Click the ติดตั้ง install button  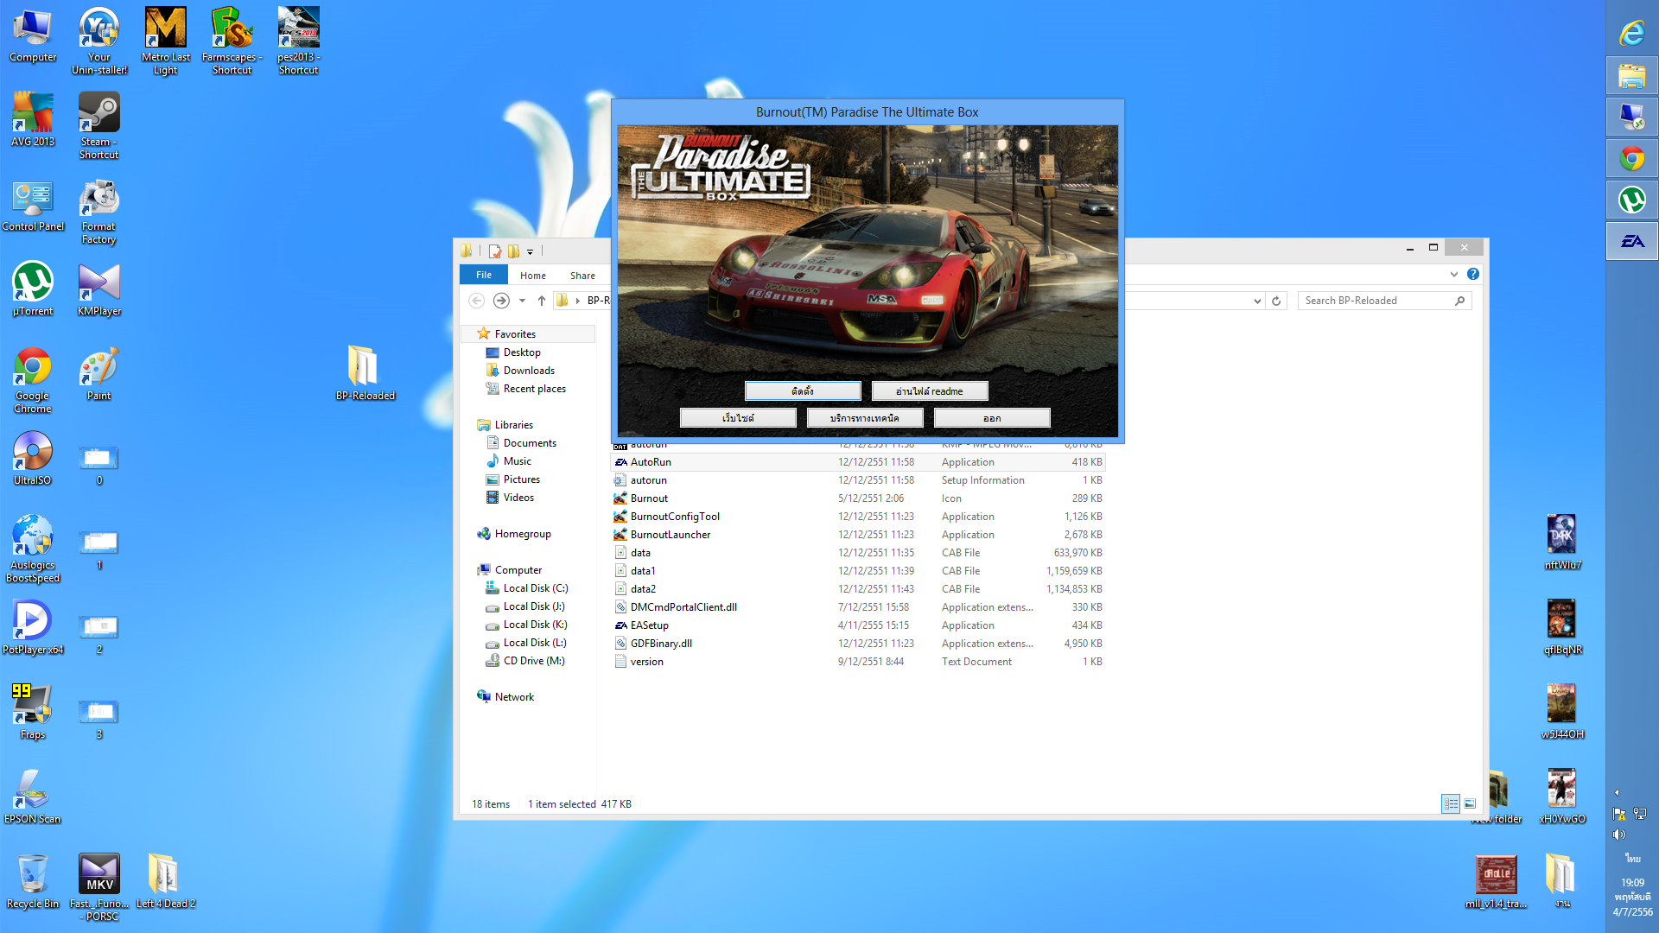[x=803, y=391]
